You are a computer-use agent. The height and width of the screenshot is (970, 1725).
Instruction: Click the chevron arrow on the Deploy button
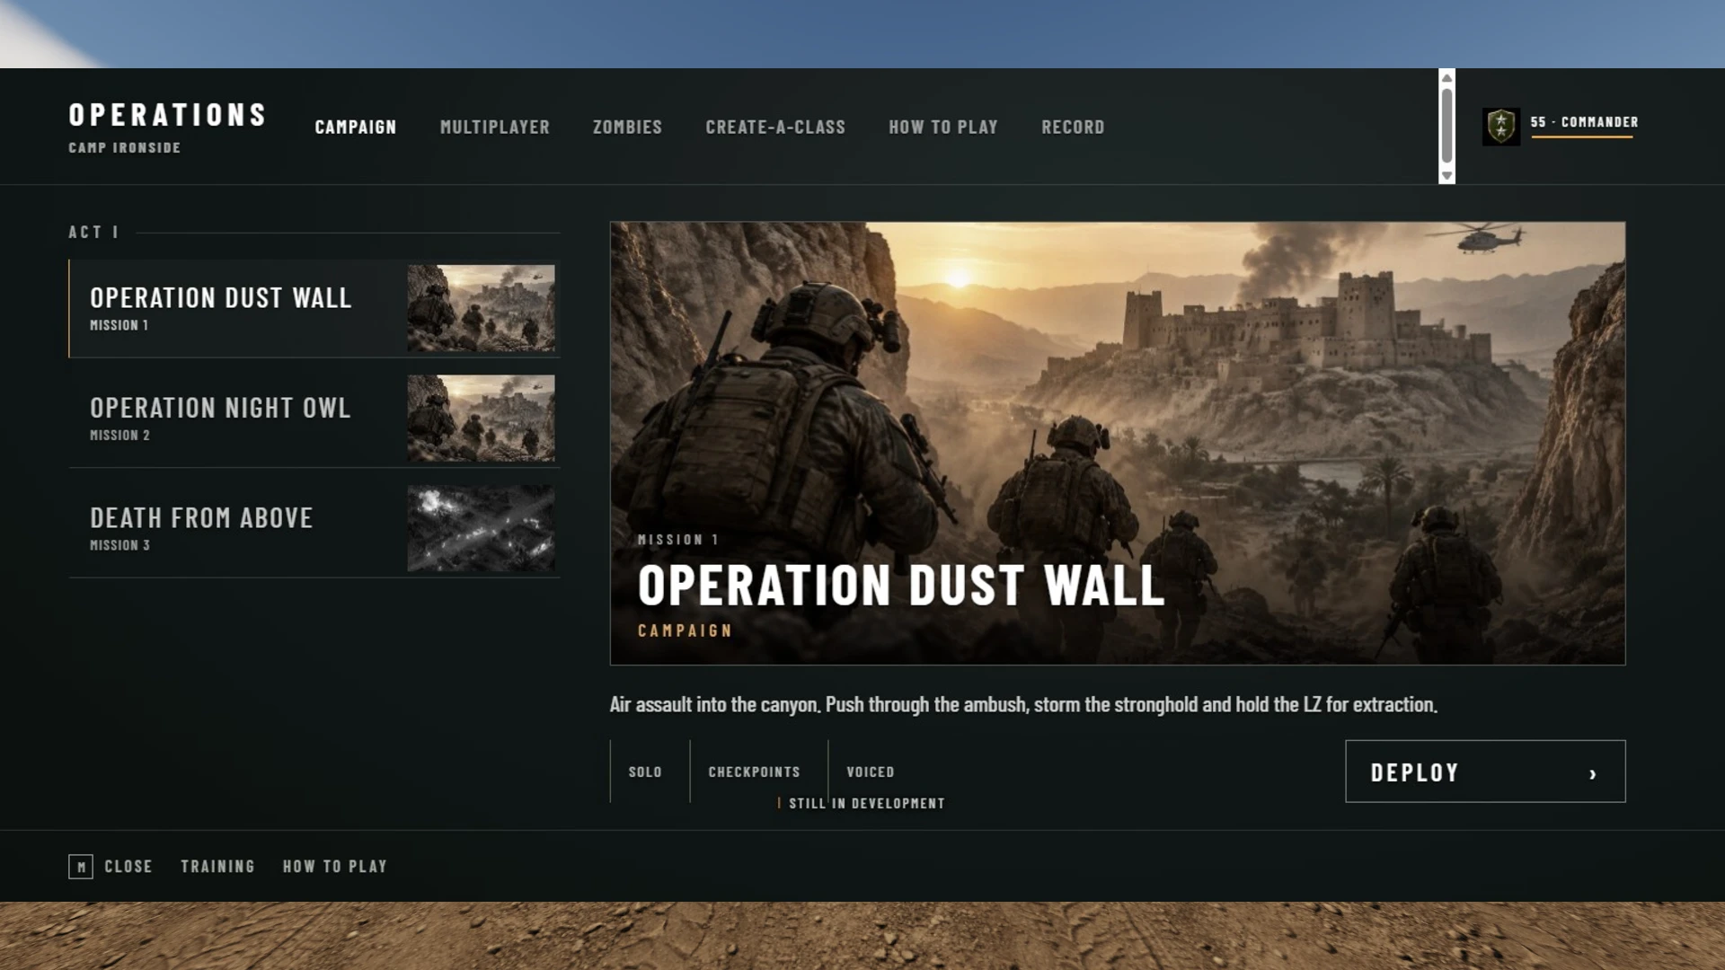1593,773
